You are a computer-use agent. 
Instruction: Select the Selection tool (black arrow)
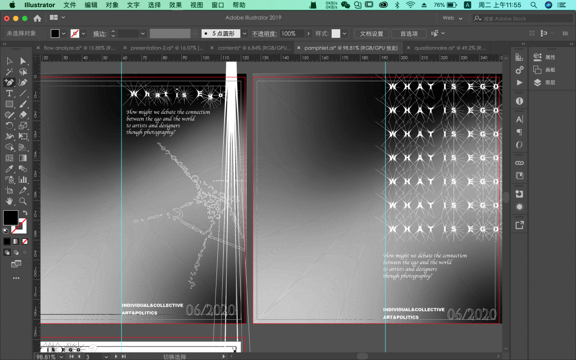click(9, 61)
